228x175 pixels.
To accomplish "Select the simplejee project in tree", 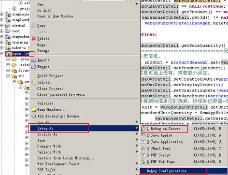I will click(21, 15).
